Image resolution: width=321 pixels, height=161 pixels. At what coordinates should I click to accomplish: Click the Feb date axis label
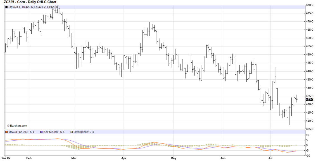coord(29,158)
